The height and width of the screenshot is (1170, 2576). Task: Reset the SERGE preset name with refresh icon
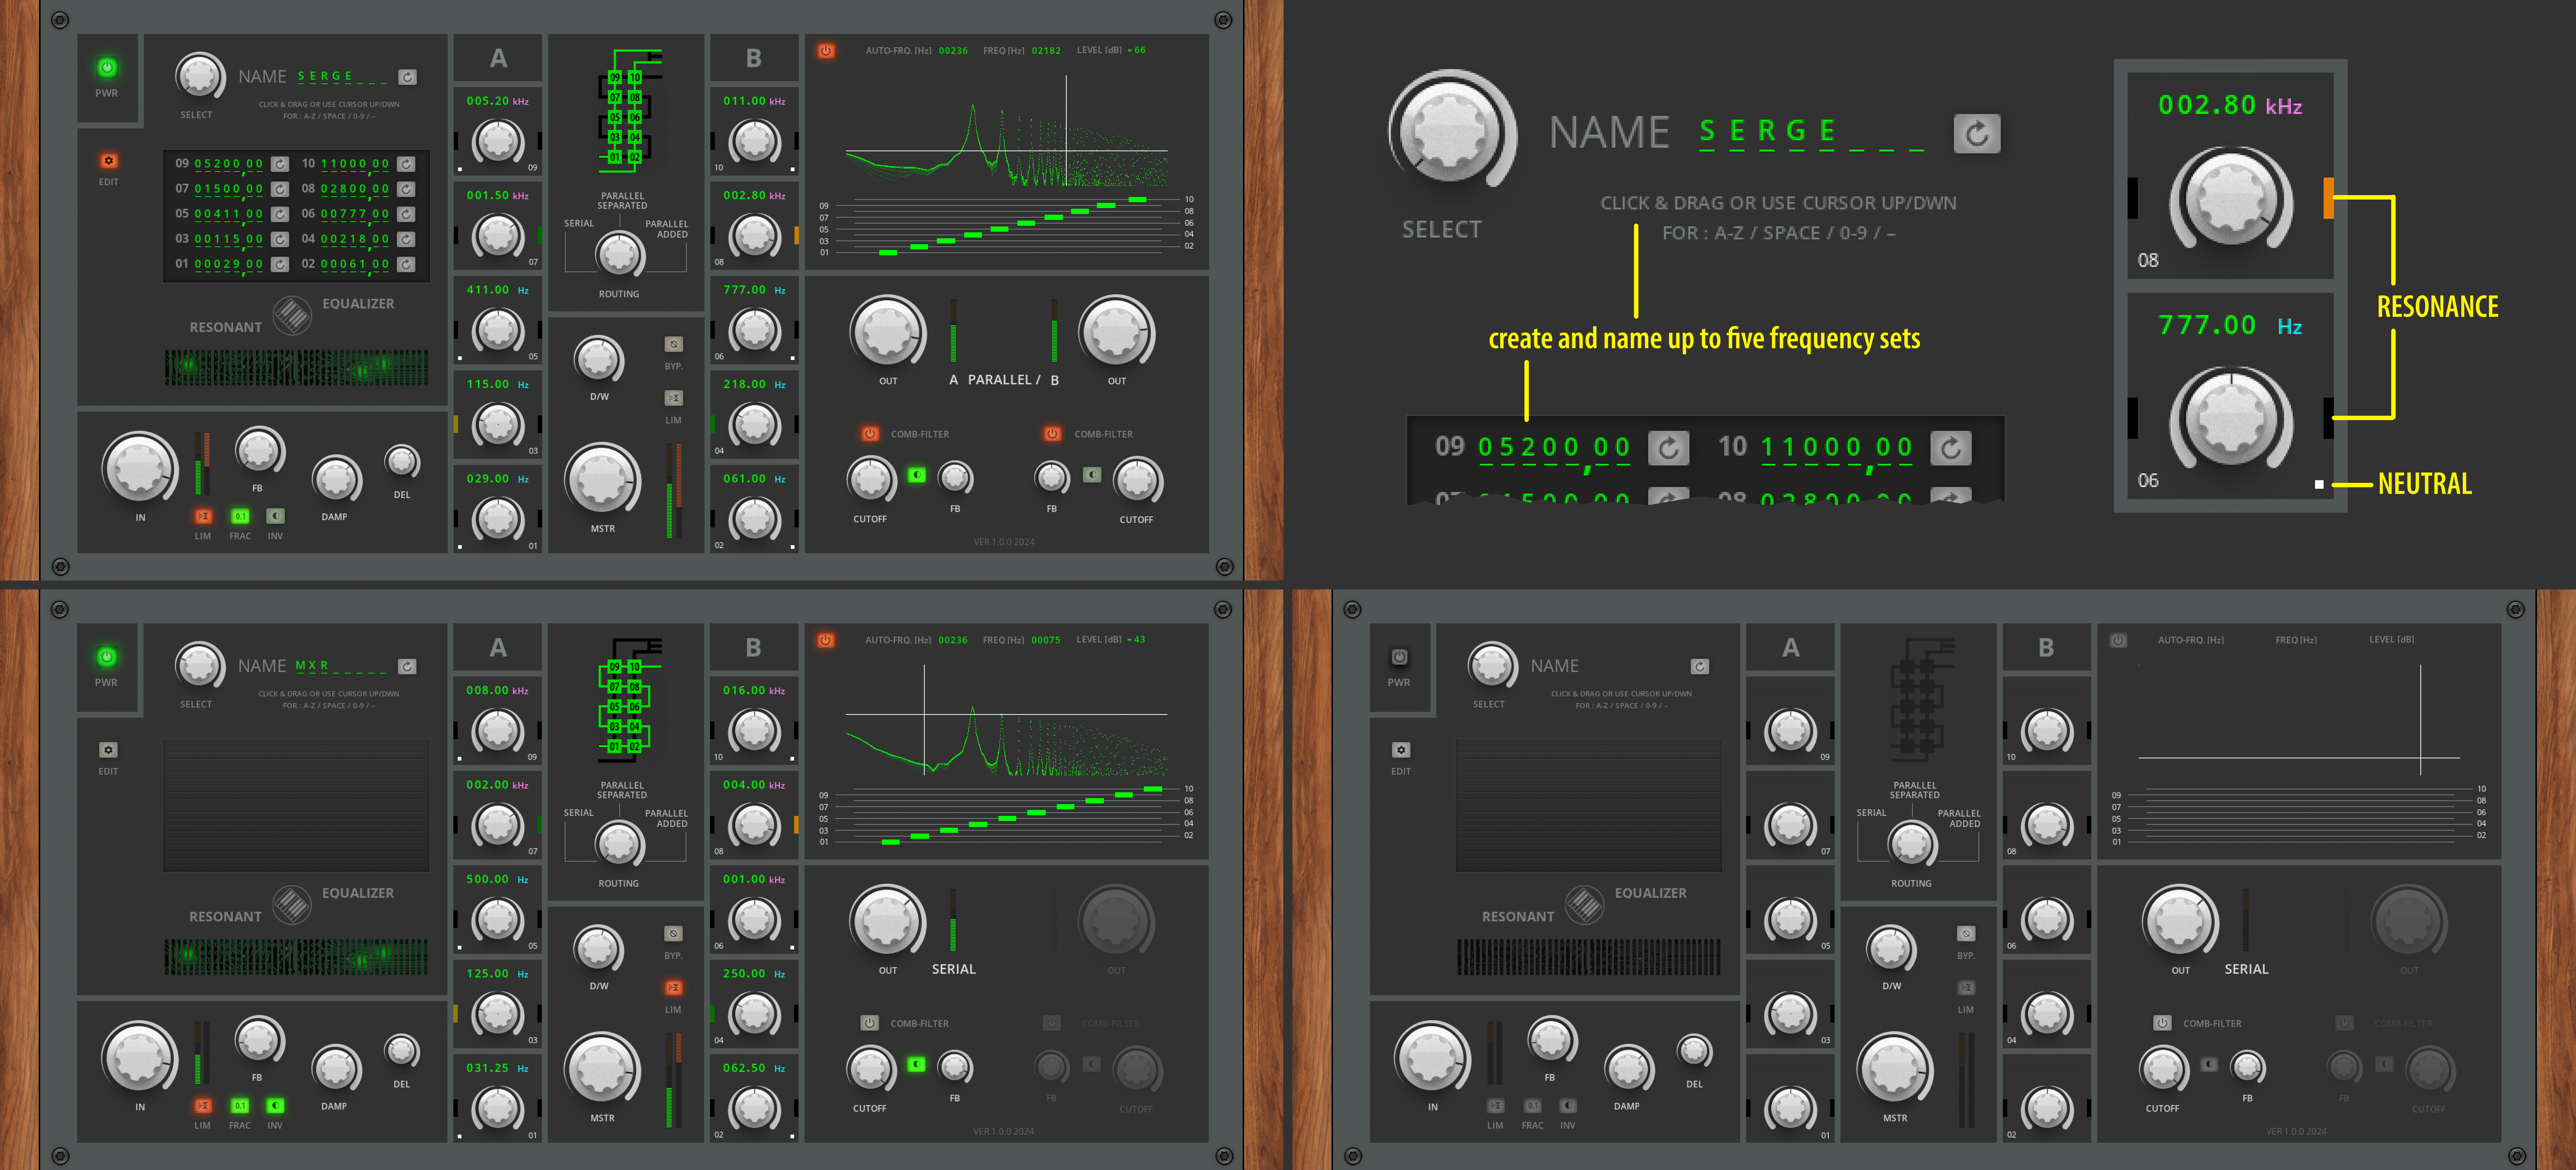407,77
